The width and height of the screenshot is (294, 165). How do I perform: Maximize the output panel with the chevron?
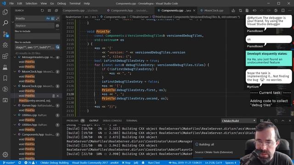(x=283, y=121)
